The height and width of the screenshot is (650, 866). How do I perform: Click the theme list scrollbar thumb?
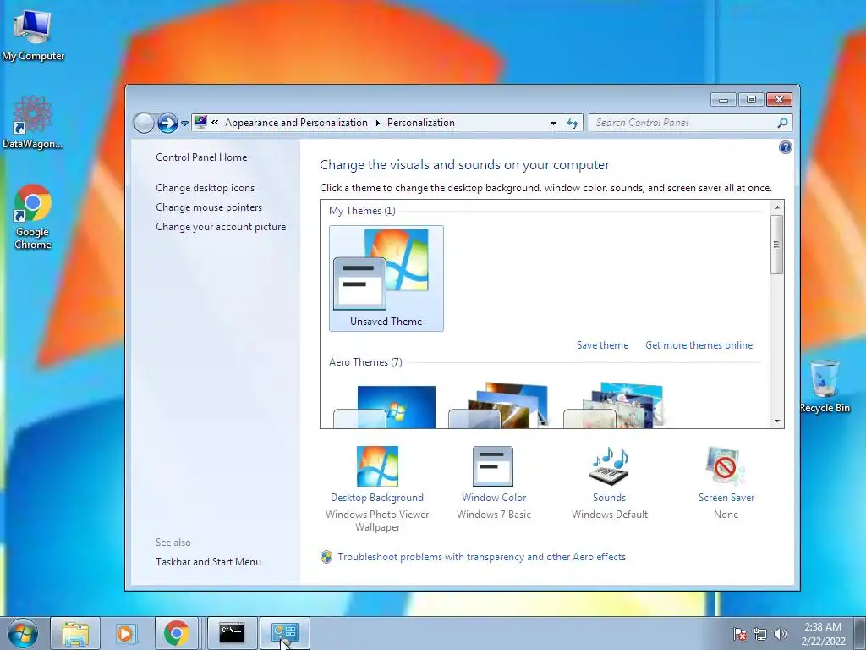tap(777, 245)
